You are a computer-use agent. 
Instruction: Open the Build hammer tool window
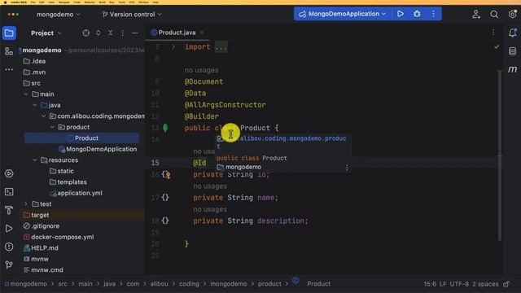[x=9, y=210]
